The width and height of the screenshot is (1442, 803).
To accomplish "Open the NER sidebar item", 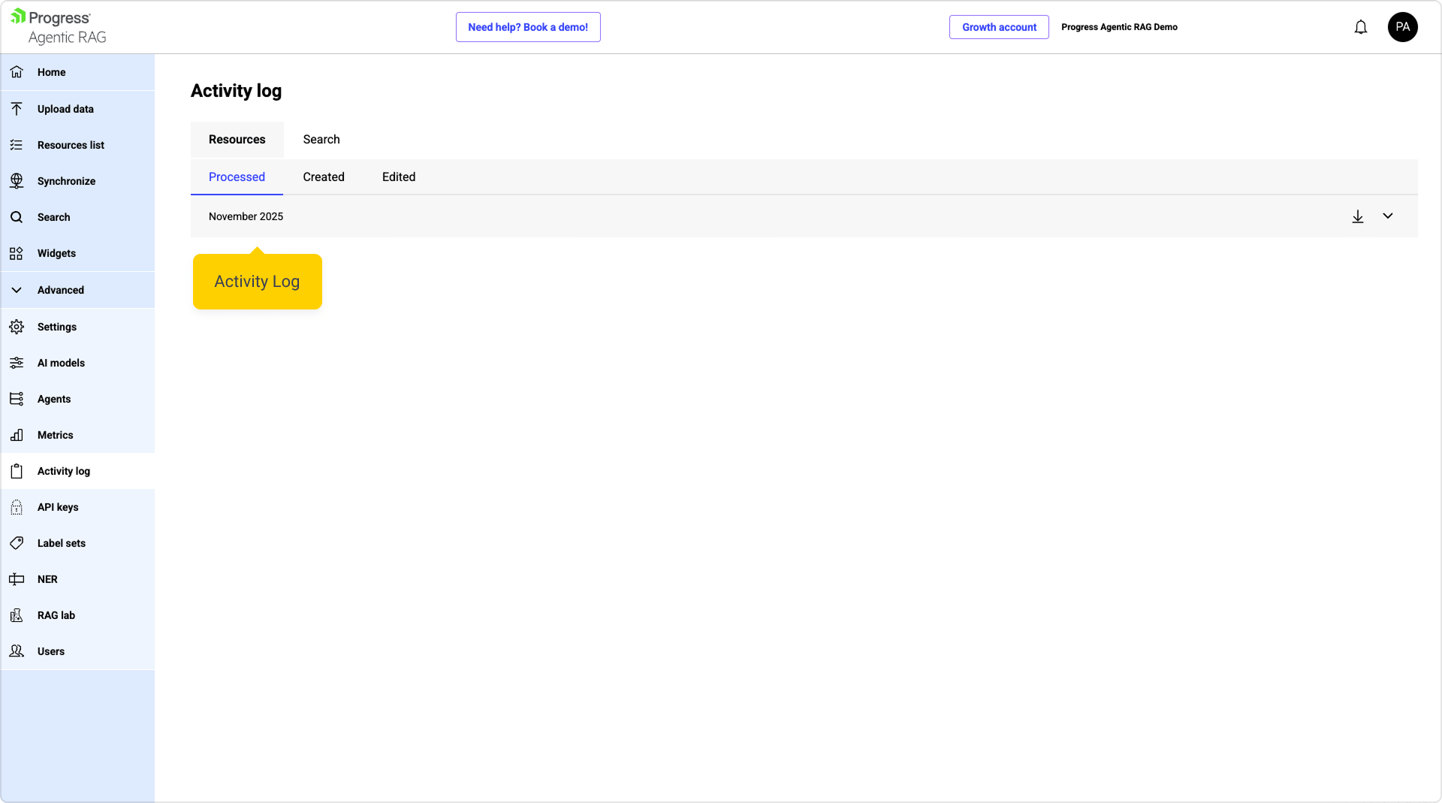I will (47, 579).
